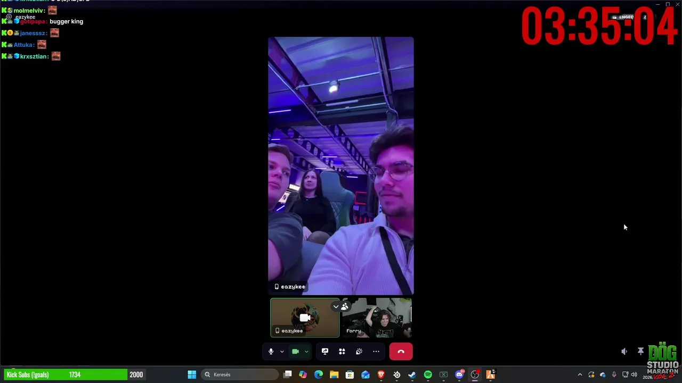This screenshot has width=682, height=383.
Task: Open the soundboard icon
Action: click(x=359, y=352)
